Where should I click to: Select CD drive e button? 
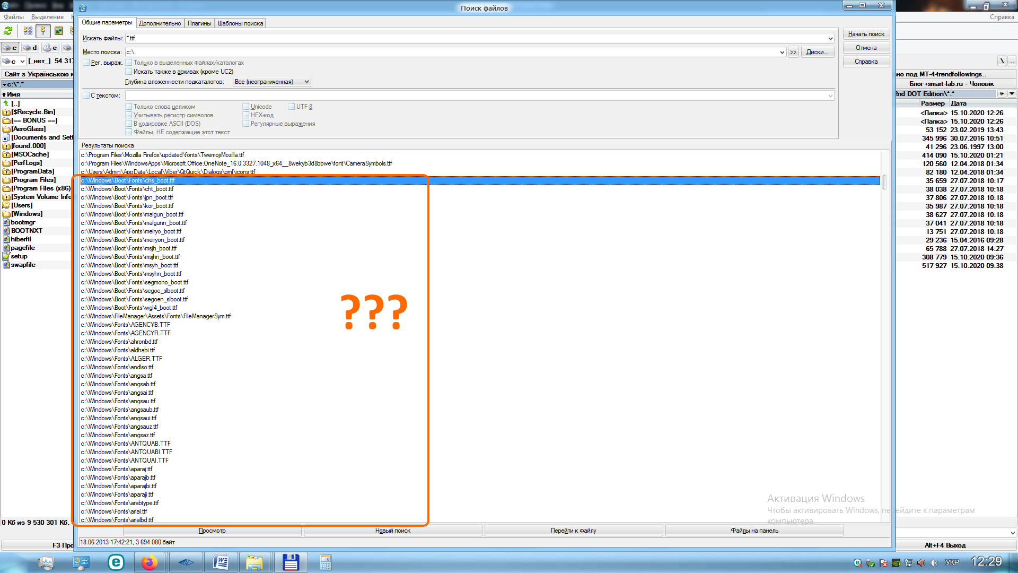[x=50, y=48]
